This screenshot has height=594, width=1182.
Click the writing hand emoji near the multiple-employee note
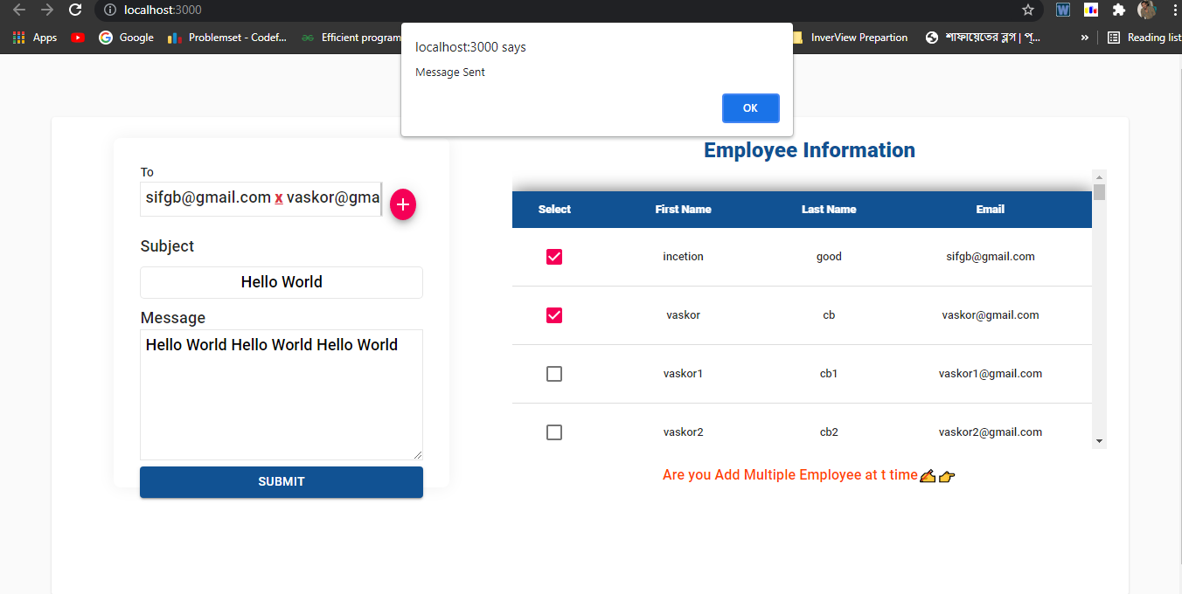coord(928,475)
